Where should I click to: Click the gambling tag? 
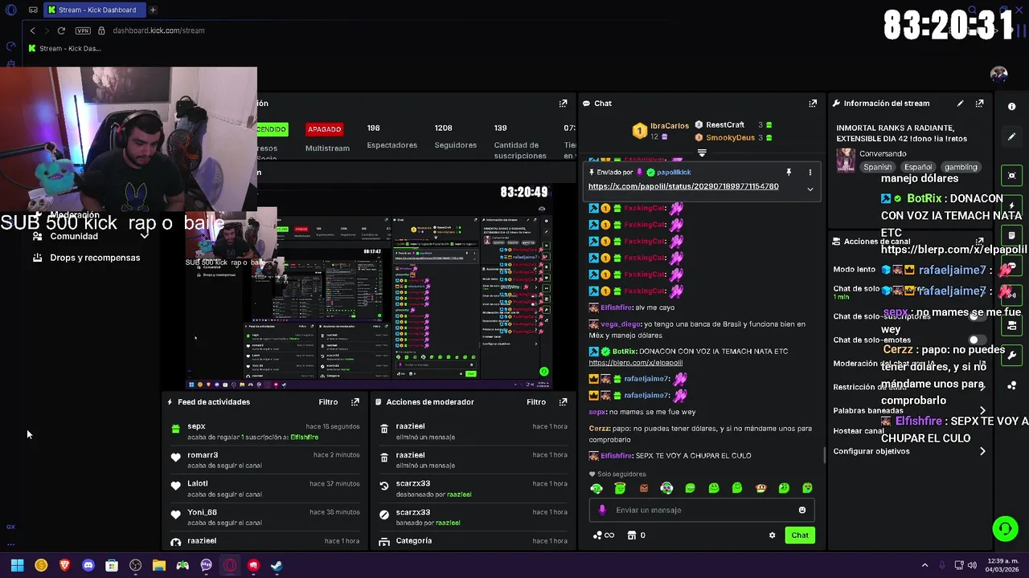click(961, 167)
